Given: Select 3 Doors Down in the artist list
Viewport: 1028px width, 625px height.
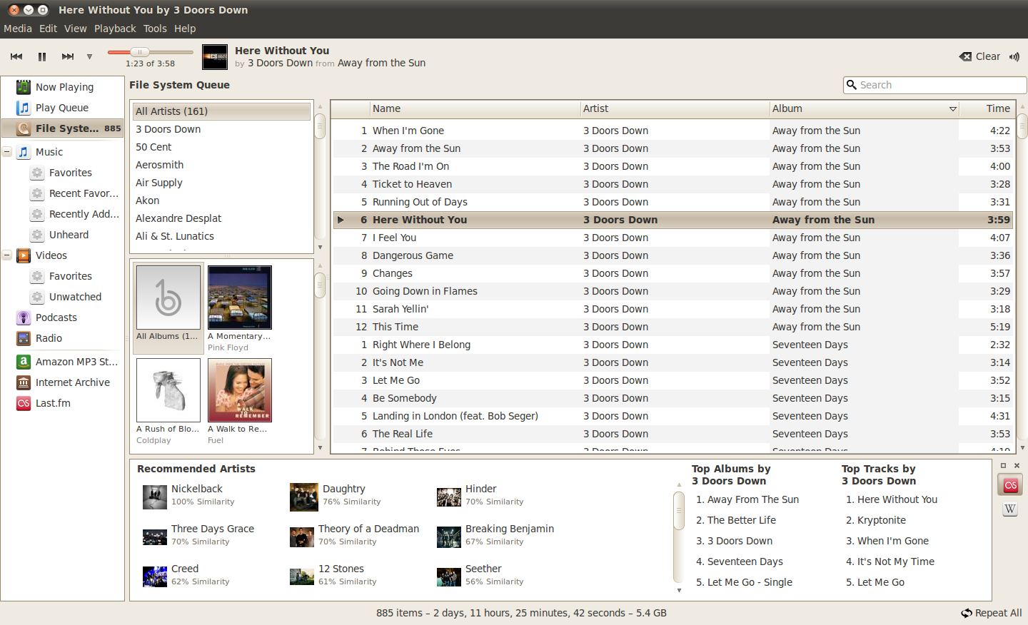Looking at the screenshot, I should (x=221, y=129).
